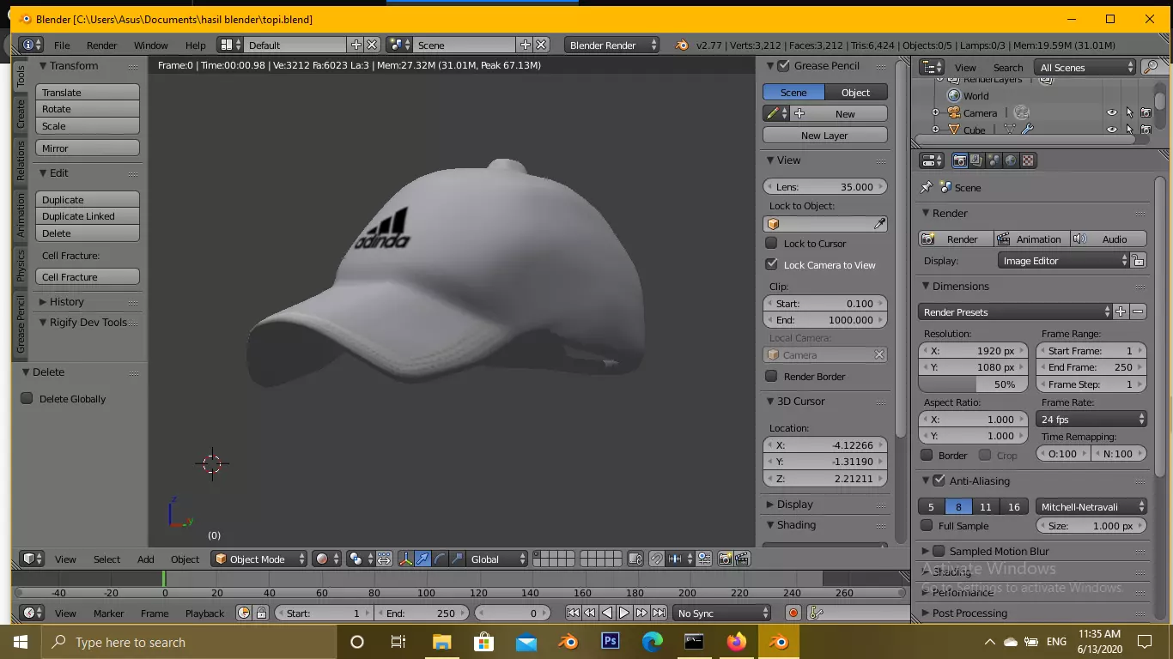This screenshot has width=1173, height=659.
Task: Click the pin icon beside Scene
Action: tap(926, 187)
